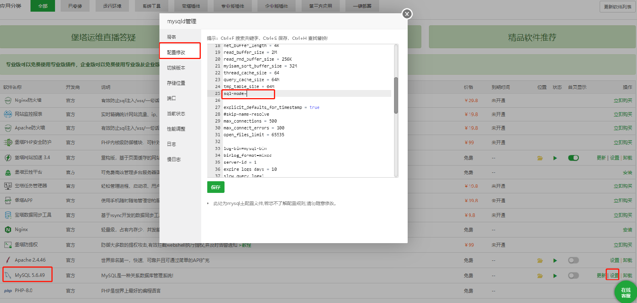Toggle 首页显示 switch for Apache 2.4.46
The width and height of the screenshot is (637, 303).
[574, 260]
